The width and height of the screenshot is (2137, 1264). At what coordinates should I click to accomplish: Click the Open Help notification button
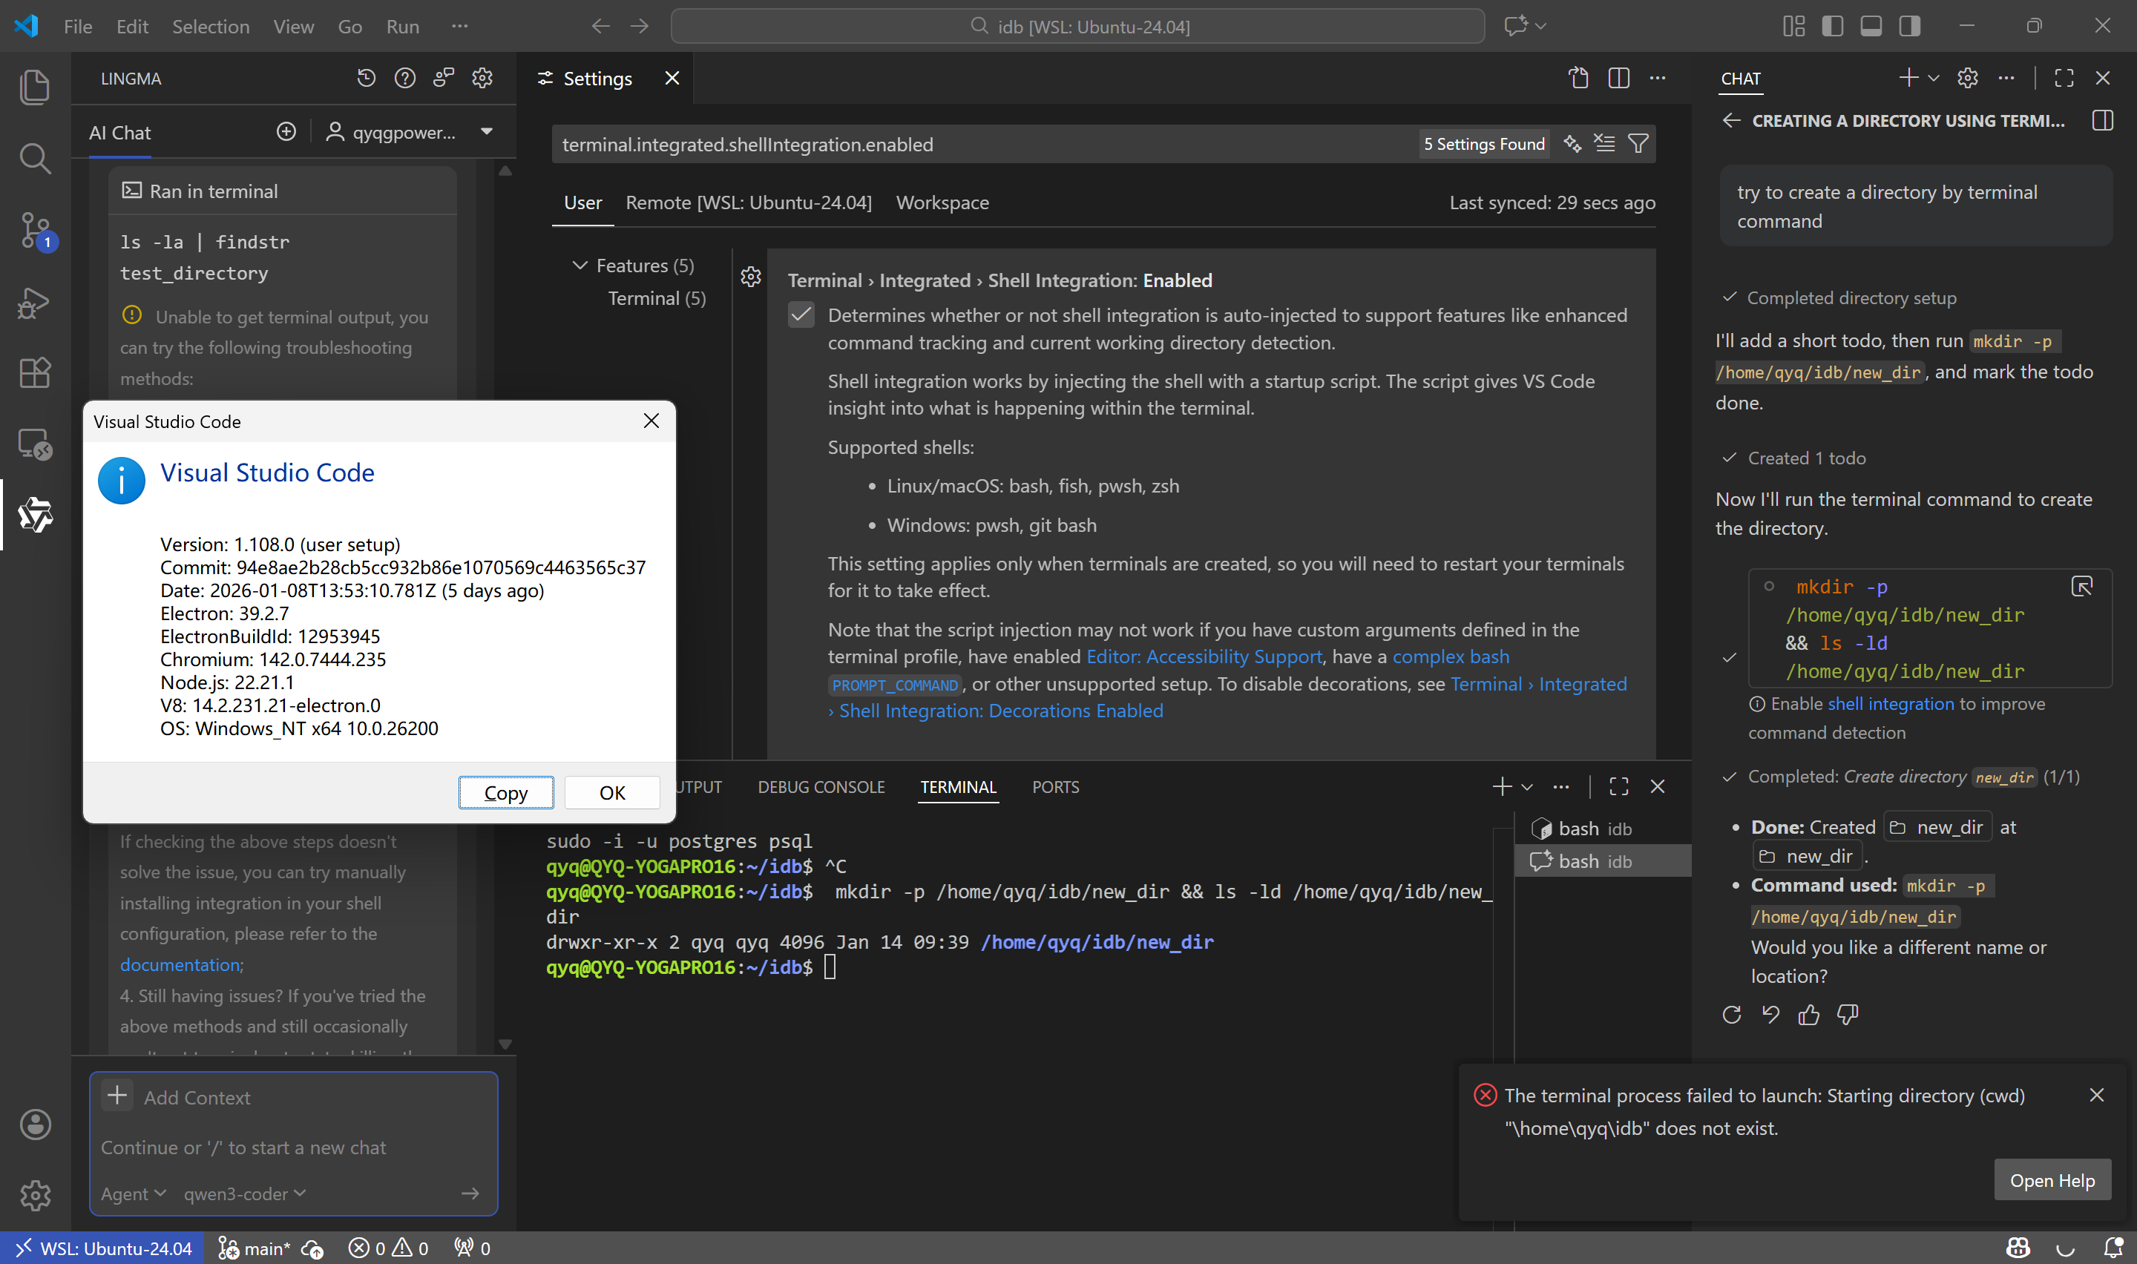point(2051,1179)
